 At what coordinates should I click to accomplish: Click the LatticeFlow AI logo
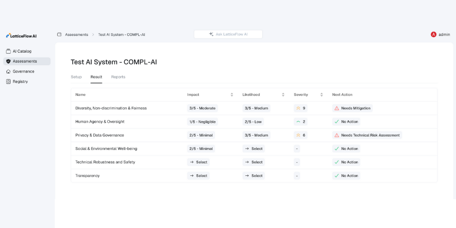pyautogui.click(x=21, y=36)
